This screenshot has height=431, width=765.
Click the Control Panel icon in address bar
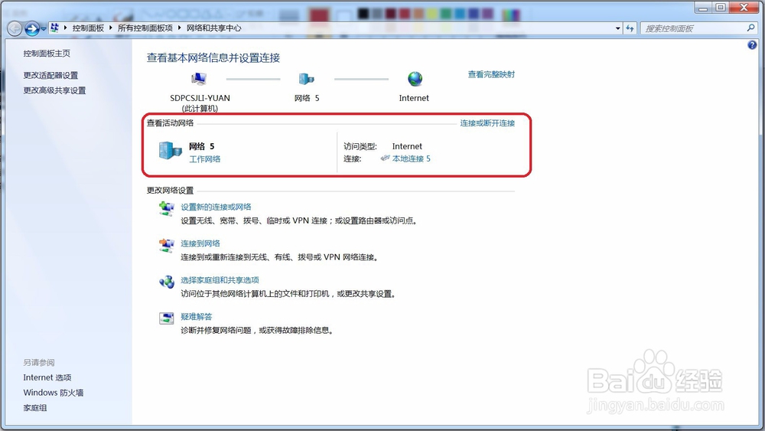(x=54, y=28)
